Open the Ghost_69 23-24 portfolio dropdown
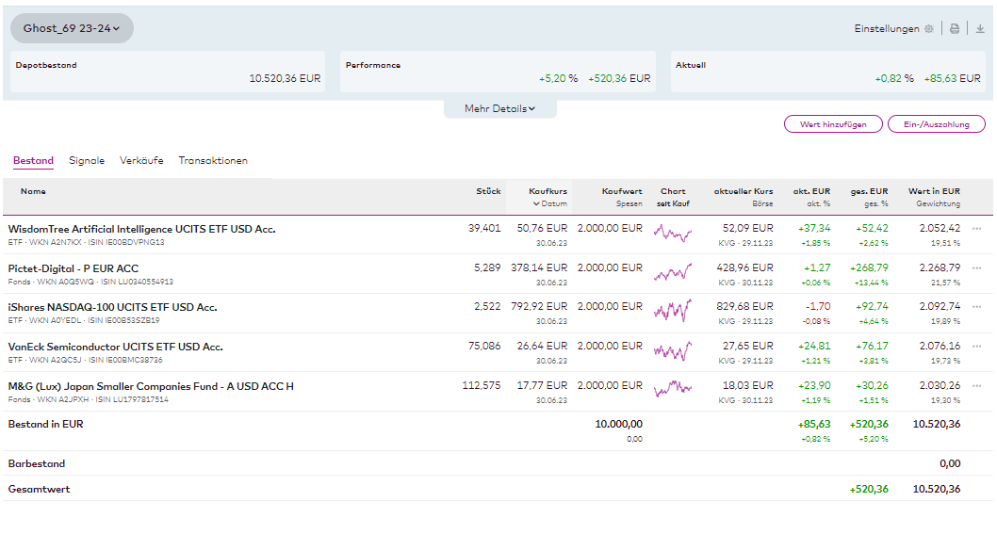This screenshot has width=997, height=534. pyautogui.click(x=72, y=28)
